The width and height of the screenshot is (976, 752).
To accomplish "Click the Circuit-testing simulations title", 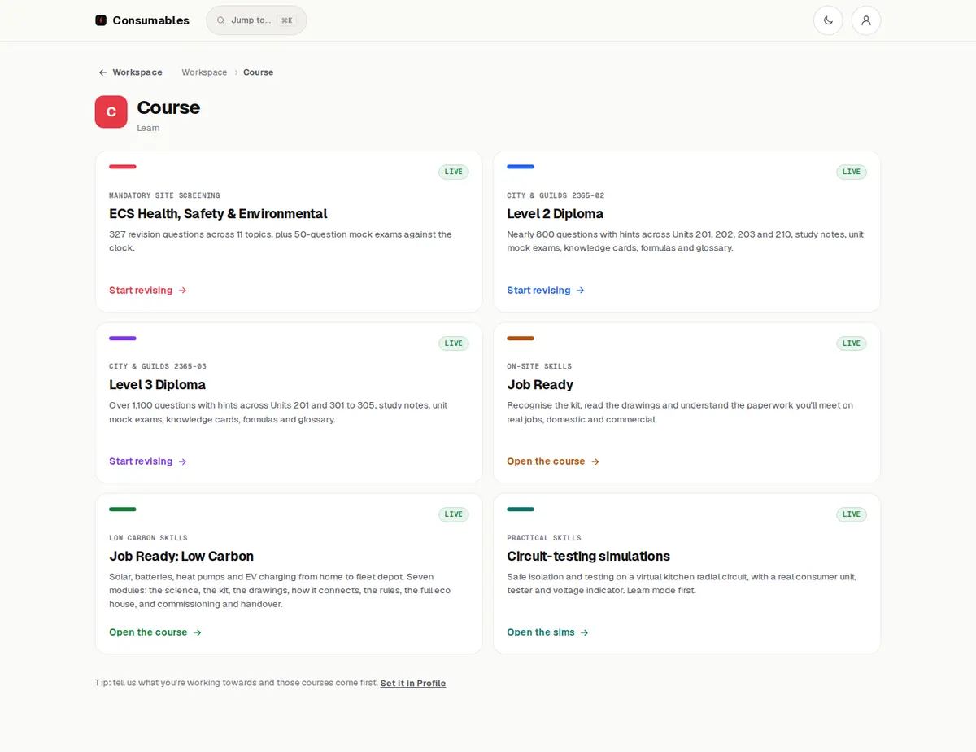I will tap(588, 557).
